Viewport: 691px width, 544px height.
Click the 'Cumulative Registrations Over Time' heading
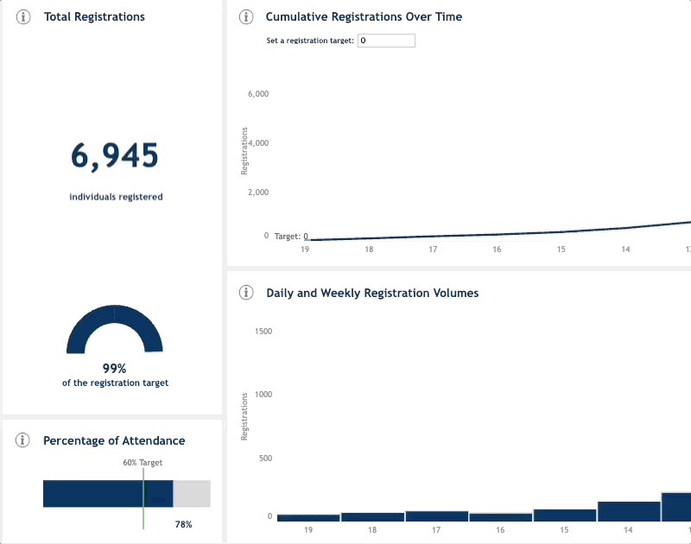click(364, 16)
